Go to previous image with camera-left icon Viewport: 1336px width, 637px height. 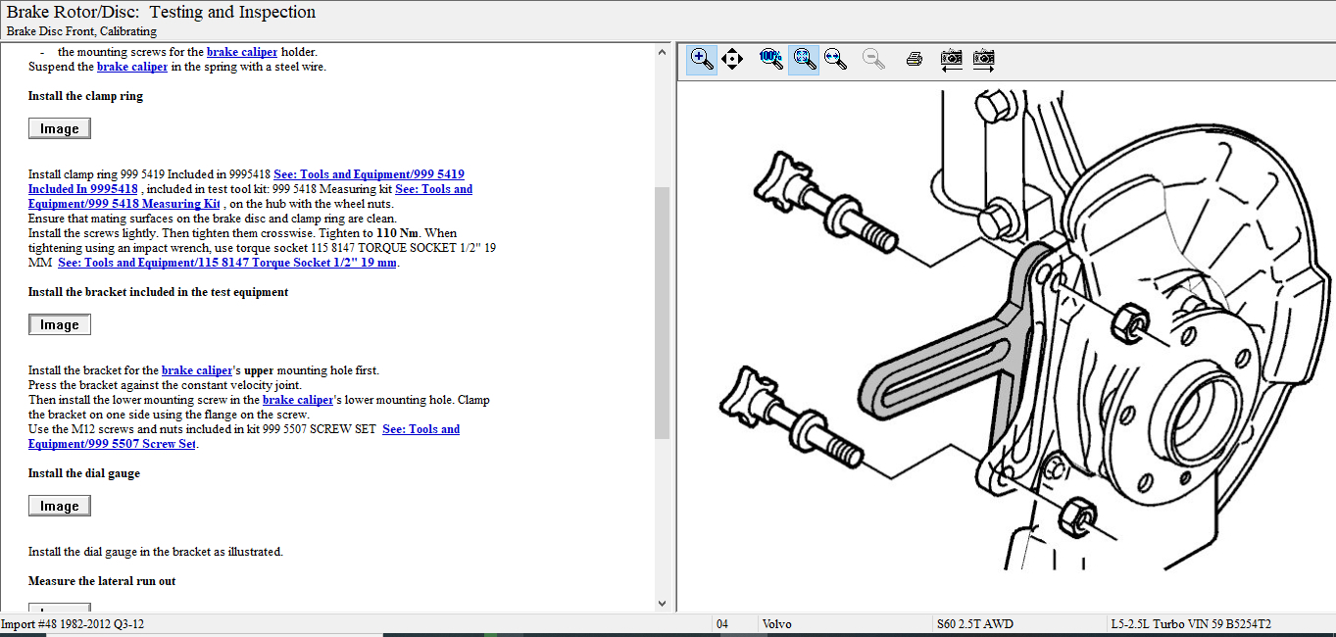click(x=951, y=59)
